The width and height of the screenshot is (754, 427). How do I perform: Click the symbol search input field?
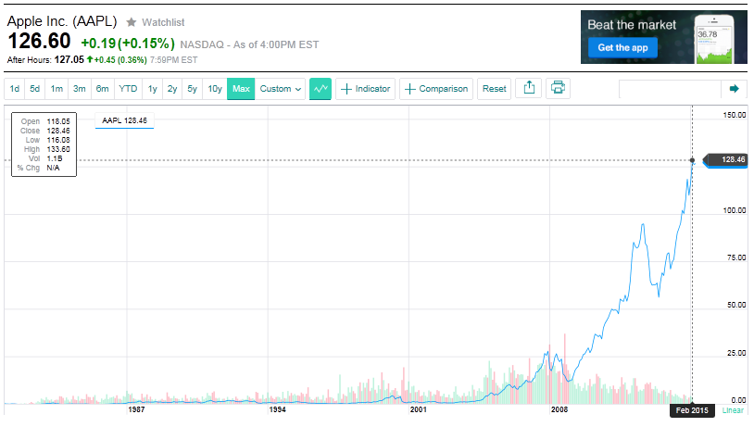669,89
